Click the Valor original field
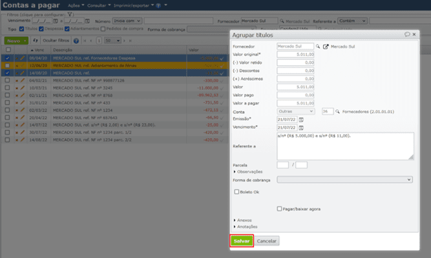Image resolution: width=431 pixels, height=258 pixels. (295, 54)
